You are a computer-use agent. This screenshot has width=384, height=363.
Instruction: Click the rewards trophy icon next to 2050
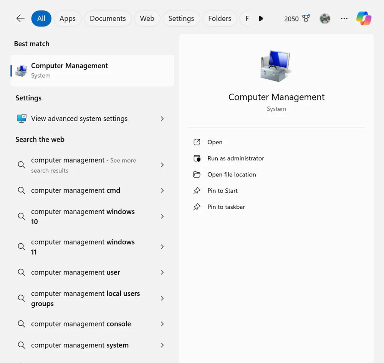[306, 18]
